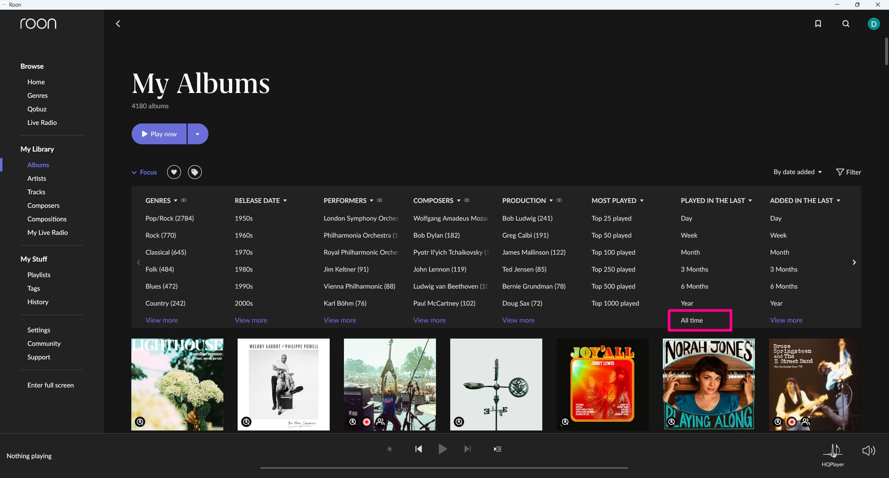Skip to the previous track
The image size is (889, 478).
click(419, 449)
